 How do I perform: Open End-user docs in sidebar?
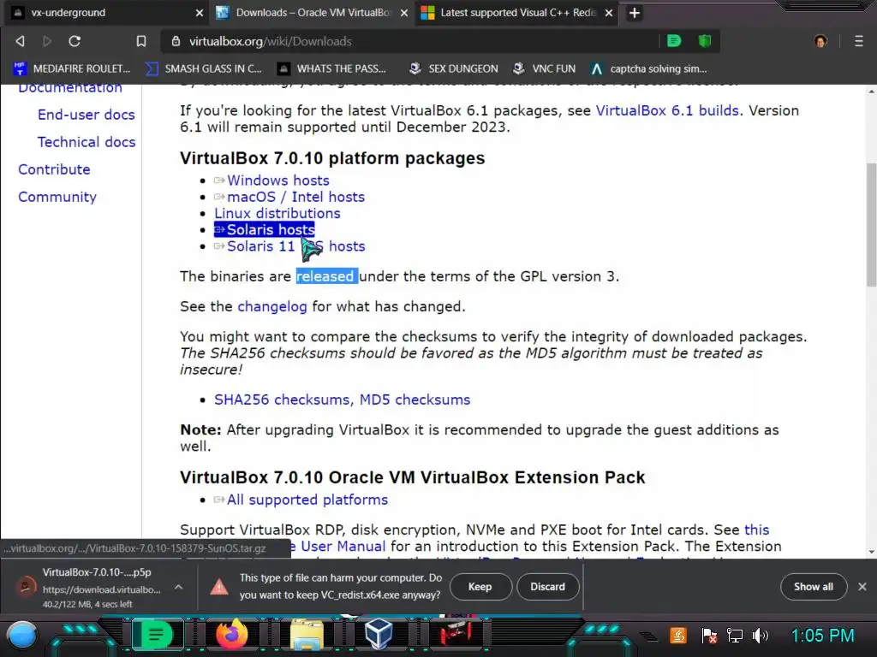[x=87, y=115]
